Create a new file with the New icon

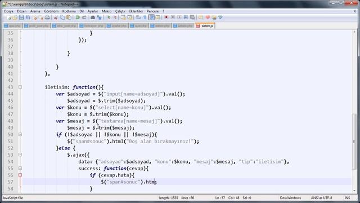point(8,17)
